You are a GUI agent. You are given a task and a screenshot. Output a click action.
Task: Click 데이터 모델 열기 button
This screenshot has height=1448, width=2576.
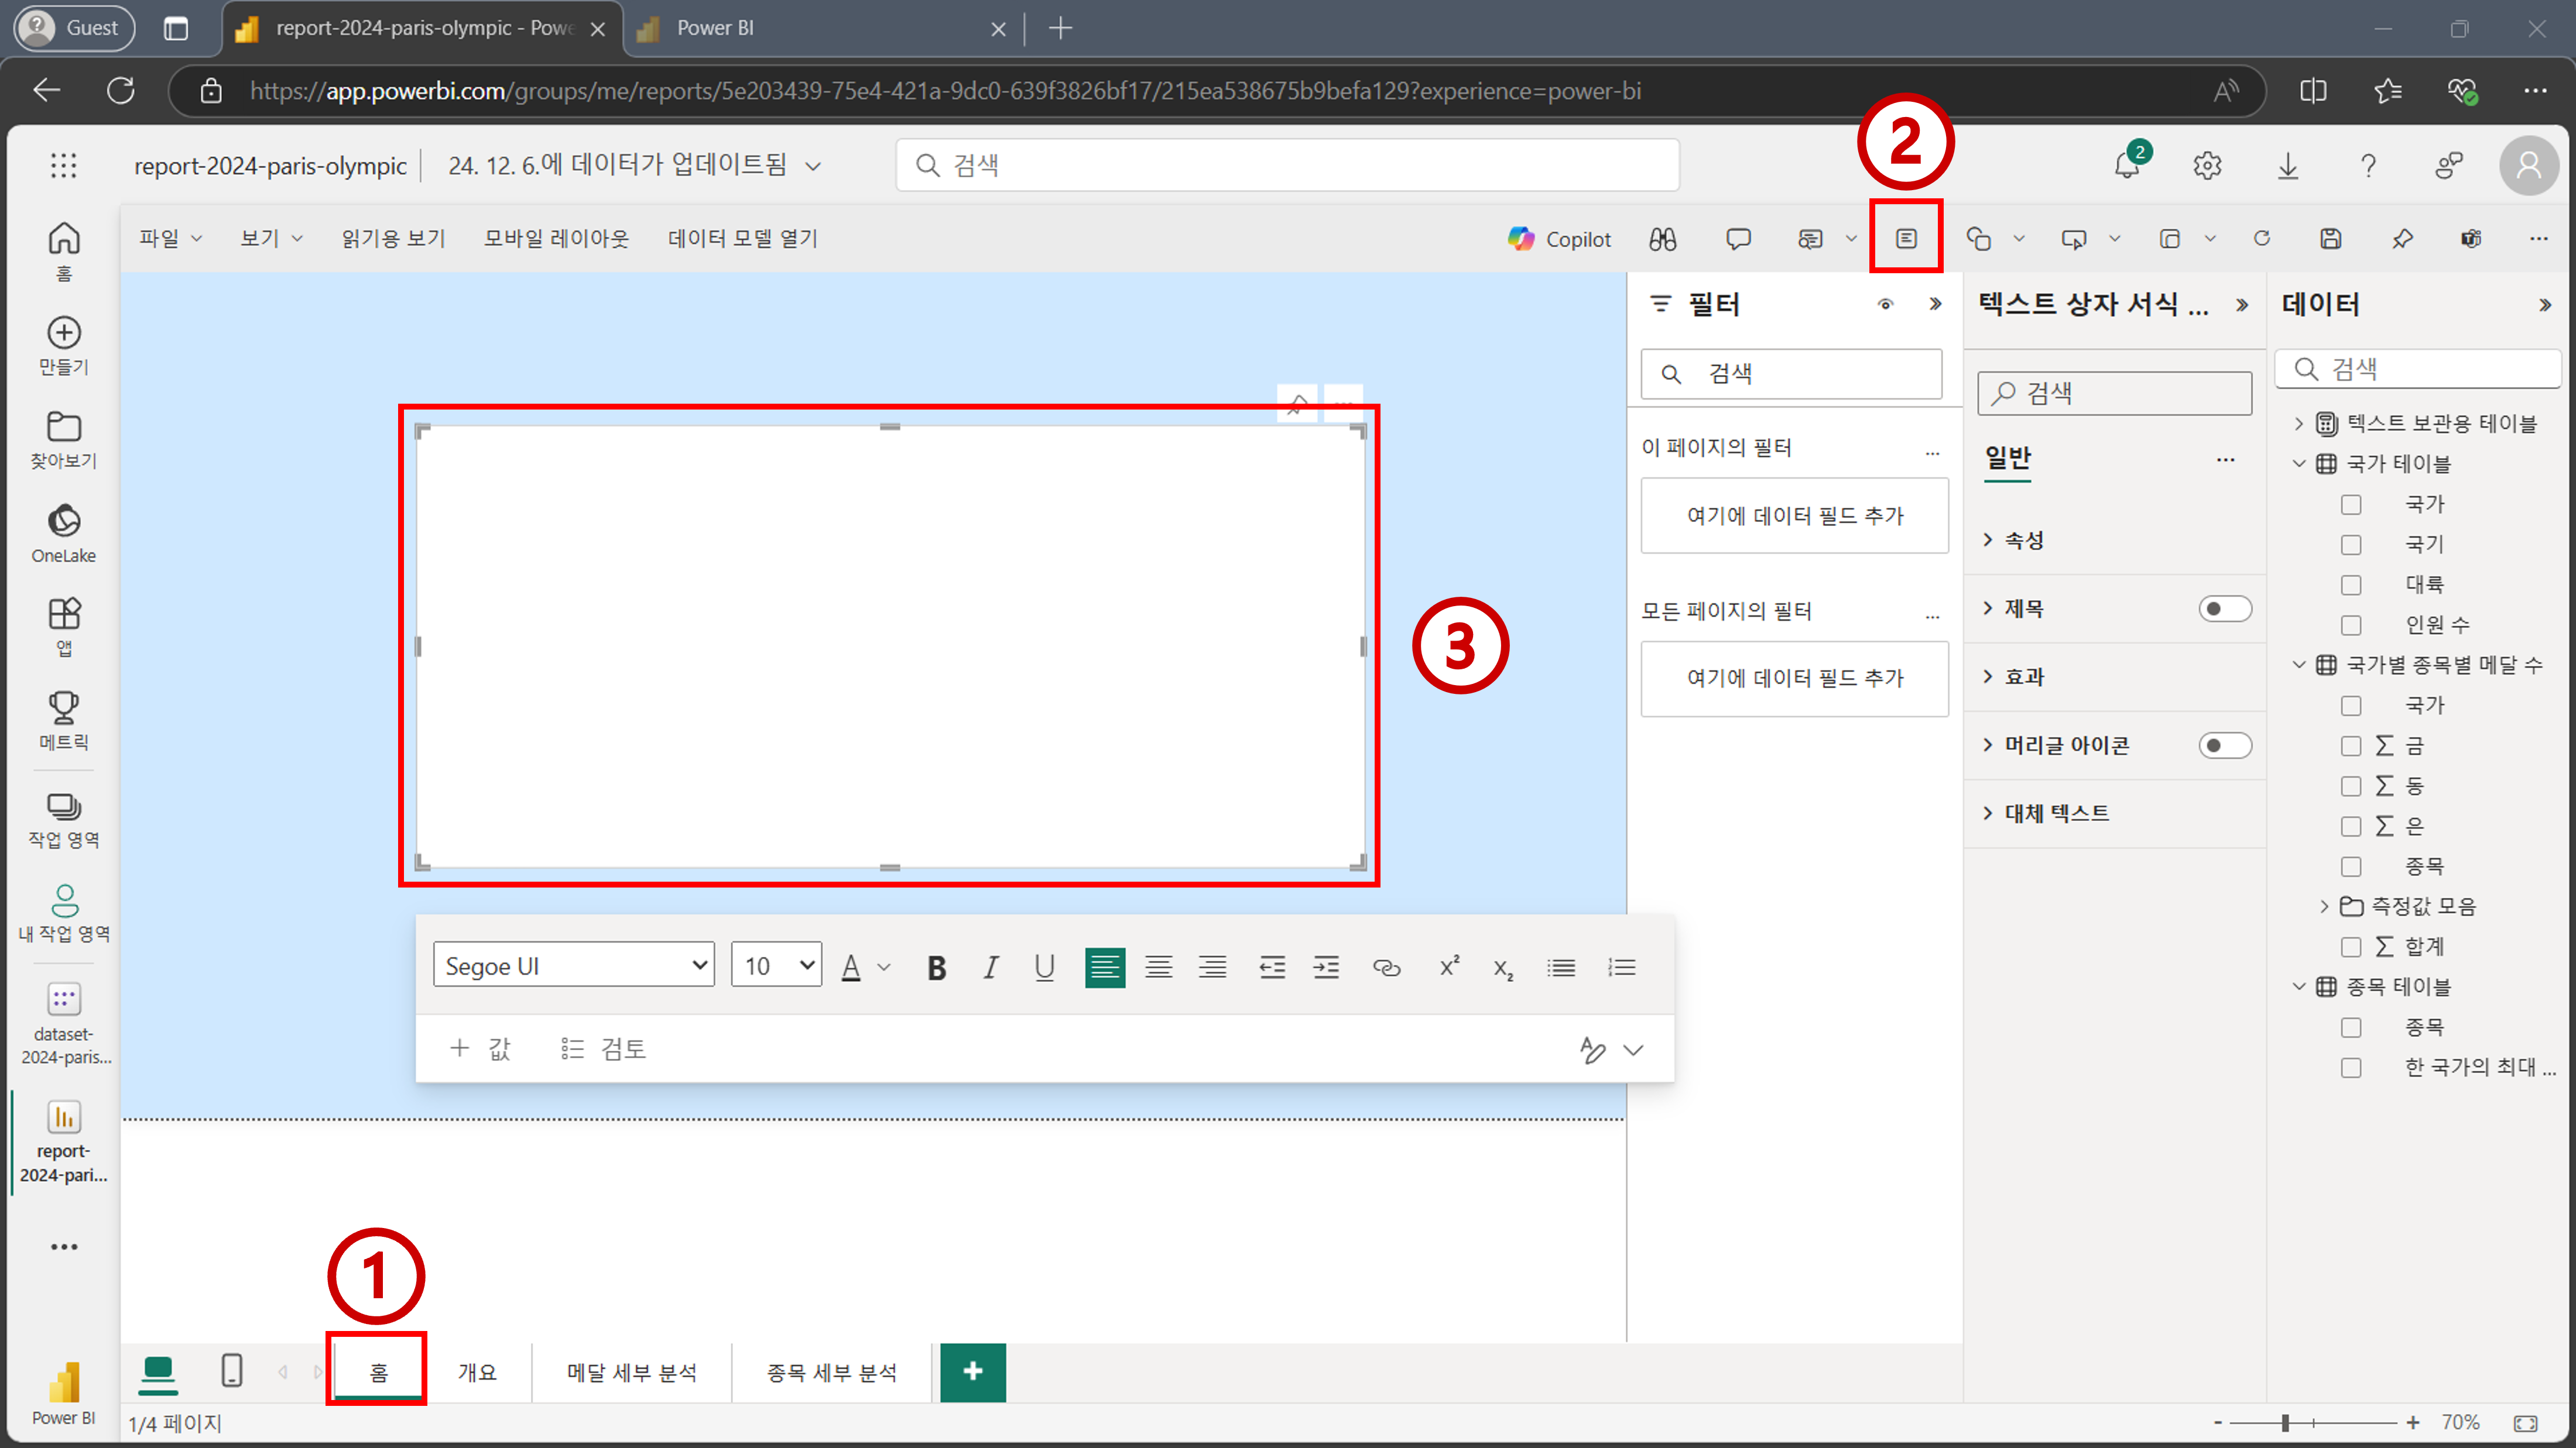742,238
